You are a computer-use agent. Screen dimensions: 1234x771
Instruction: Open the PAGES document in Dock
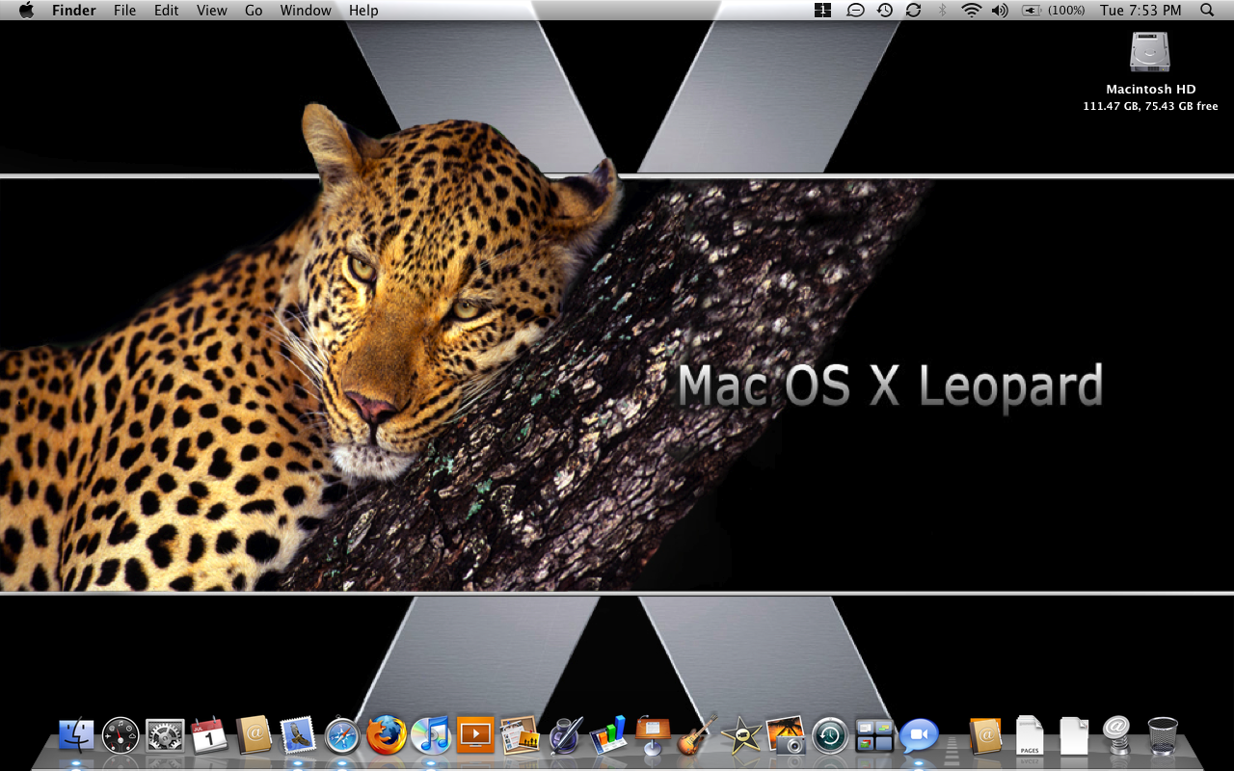1030,735
